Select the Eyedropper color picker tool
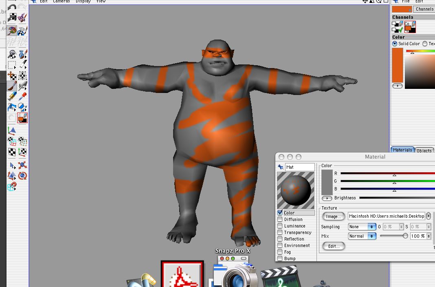The image size is (435, 287). [x=22, y=97]
